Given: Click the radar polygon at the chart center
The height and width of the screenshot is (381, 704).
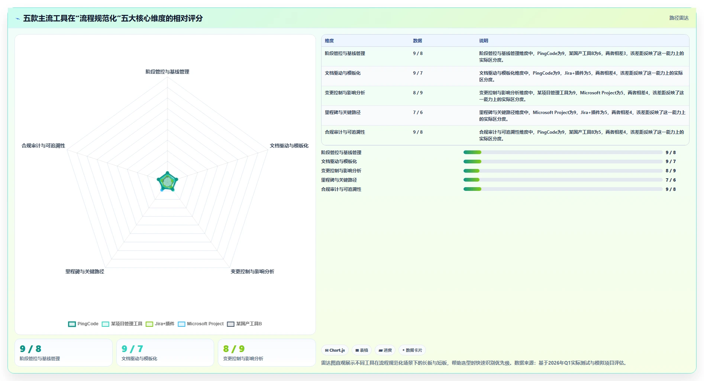Looking at the screenshot, I should (167, 182).
